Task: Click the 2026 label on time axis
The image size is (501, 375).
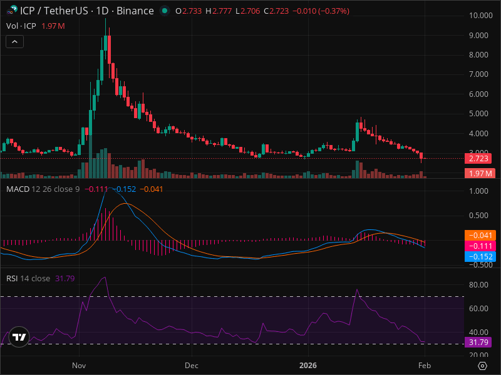Action: [x=308, y=366]
